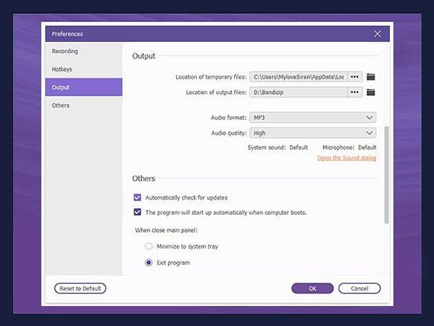The height and width of the screenshot is (326, 434).
Task: Open the Others section in sidebar
Action: [61, 105]
